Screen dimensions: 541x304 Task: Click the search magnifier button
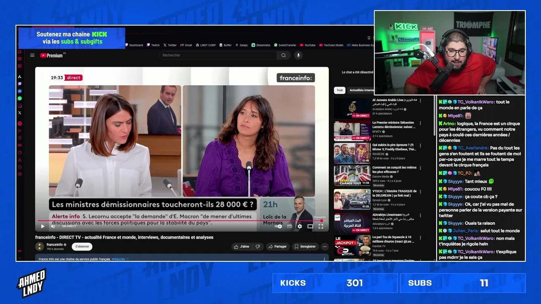click(284, 55)
